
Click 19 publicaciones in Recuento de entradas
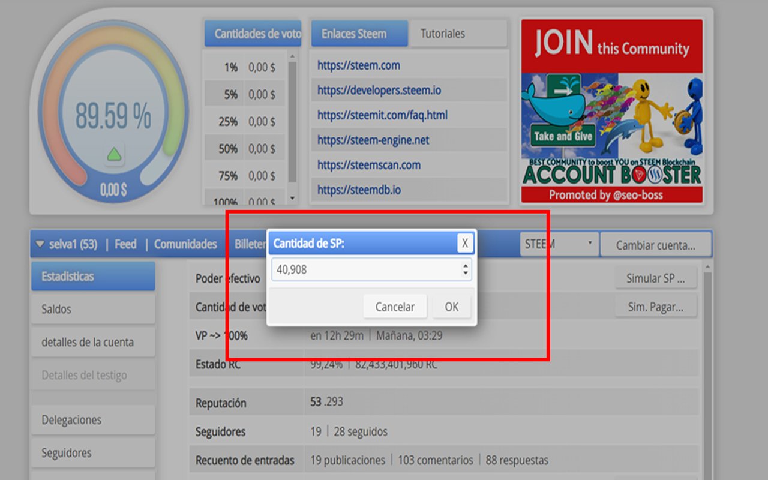[x=348, y=460]
